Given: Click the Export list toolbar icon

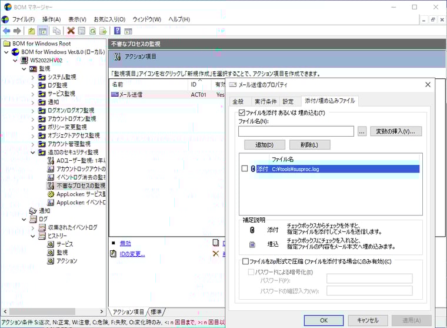Looking at the screenshot, I should pos(103,31).
